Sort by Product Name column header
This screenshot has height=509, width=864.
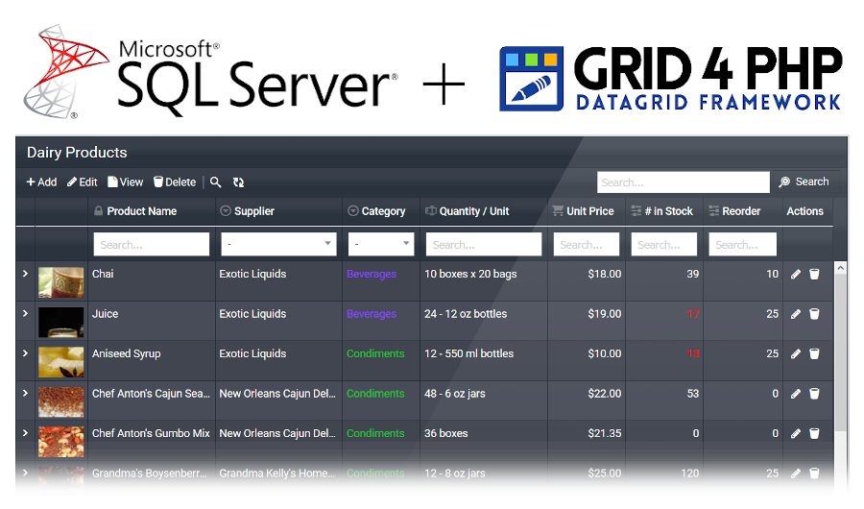pos(141,211)
